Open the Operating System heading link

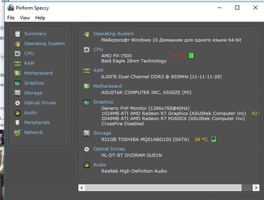click(113, 34)
